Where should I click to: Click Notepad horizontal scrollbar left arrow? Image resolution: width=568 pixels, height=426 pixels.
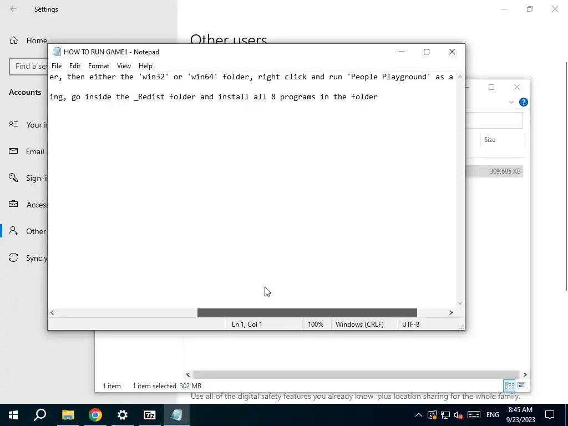(52, 313)
